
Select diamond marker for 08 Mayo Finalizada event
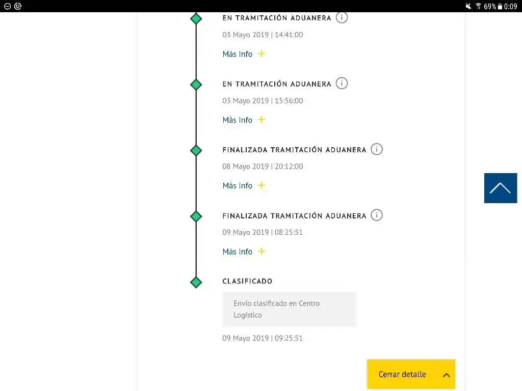[x=196, y=150]
